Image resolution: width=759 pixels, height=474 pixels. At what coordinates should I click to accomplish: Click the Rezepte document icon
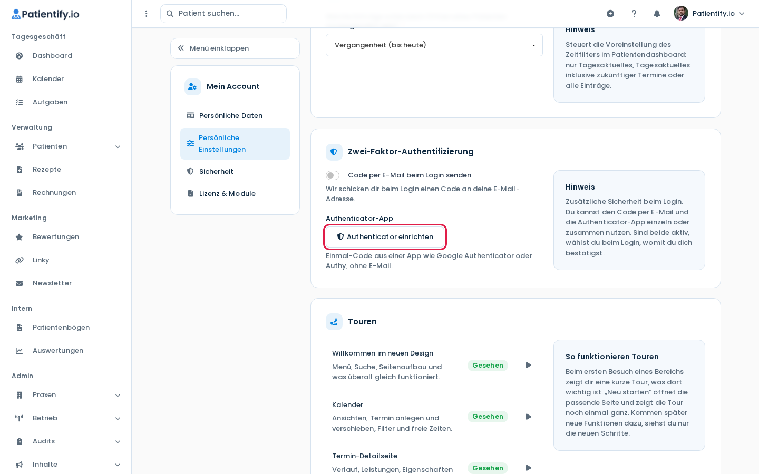(20, 170)
